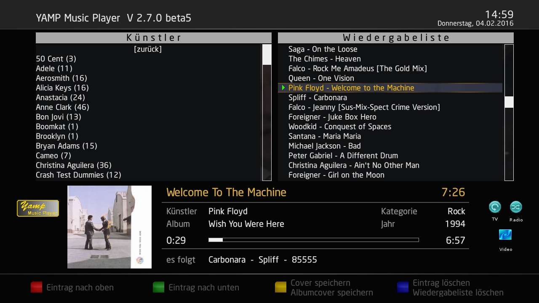
Task: Select artist Bon Jovi (13)
Action: (x=59, y=117)
